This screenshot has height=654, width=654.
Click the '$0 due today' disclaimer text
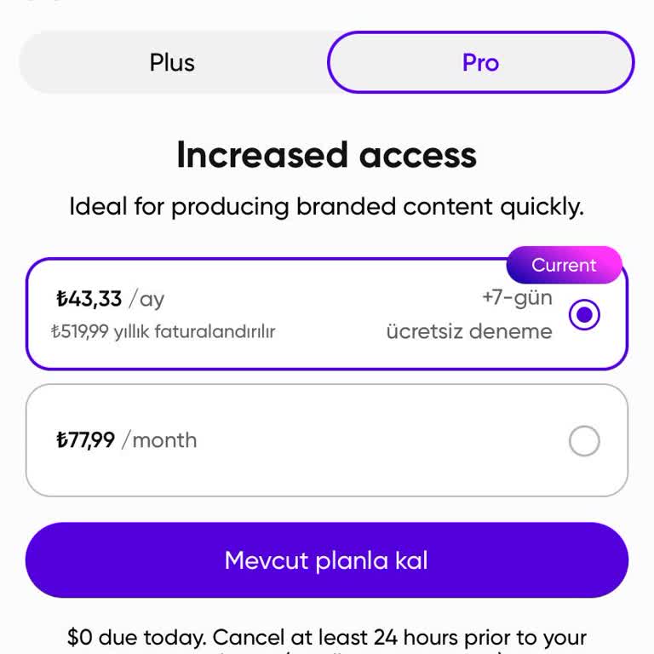[135, 637]
